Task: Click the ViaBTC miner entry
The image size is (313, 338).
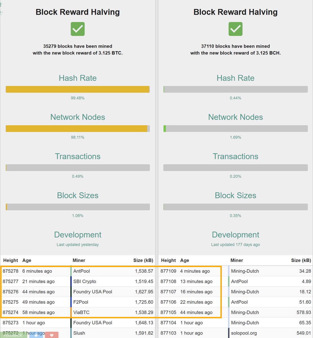Action: pos(81,312)
